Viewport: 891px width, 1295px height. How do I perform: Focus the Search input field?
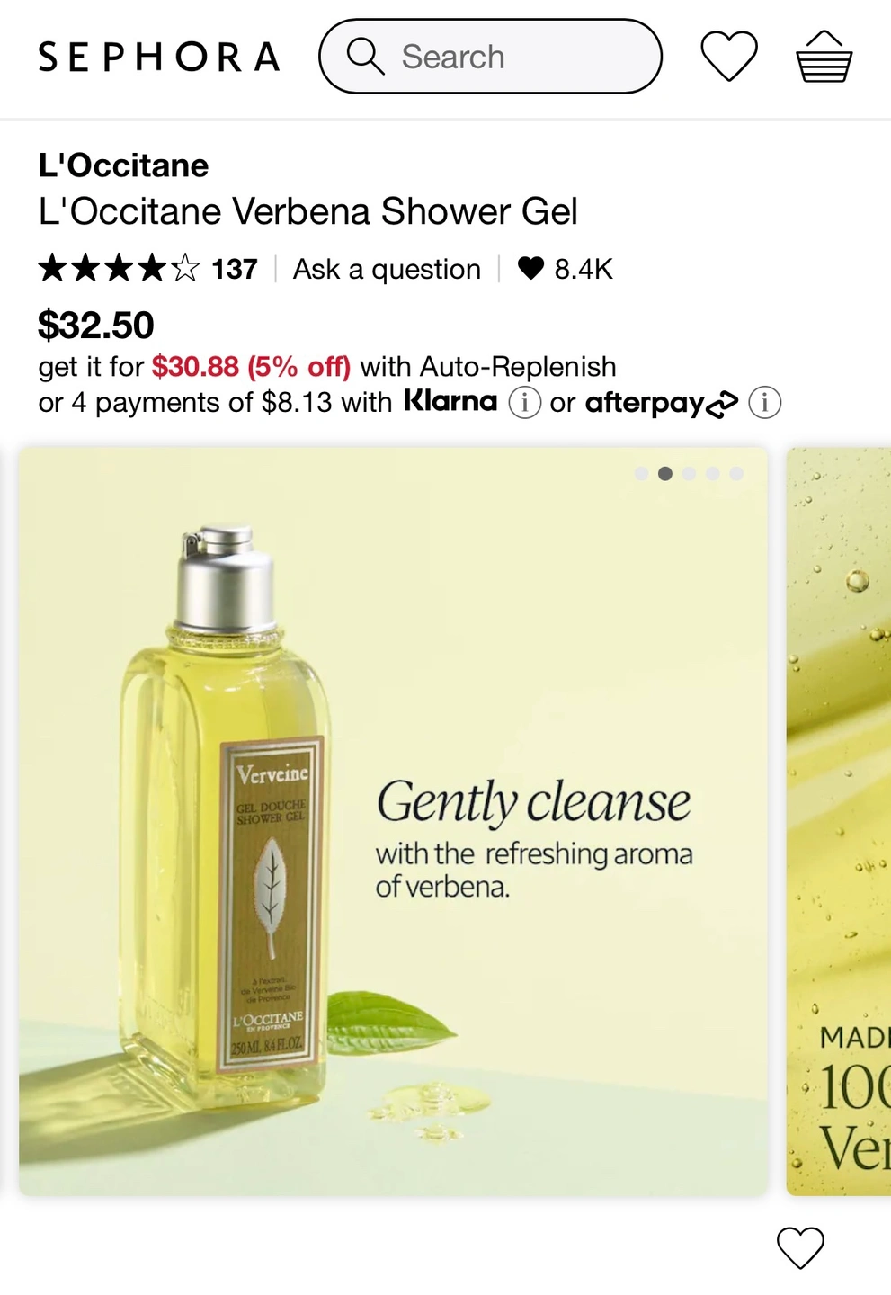490,57
